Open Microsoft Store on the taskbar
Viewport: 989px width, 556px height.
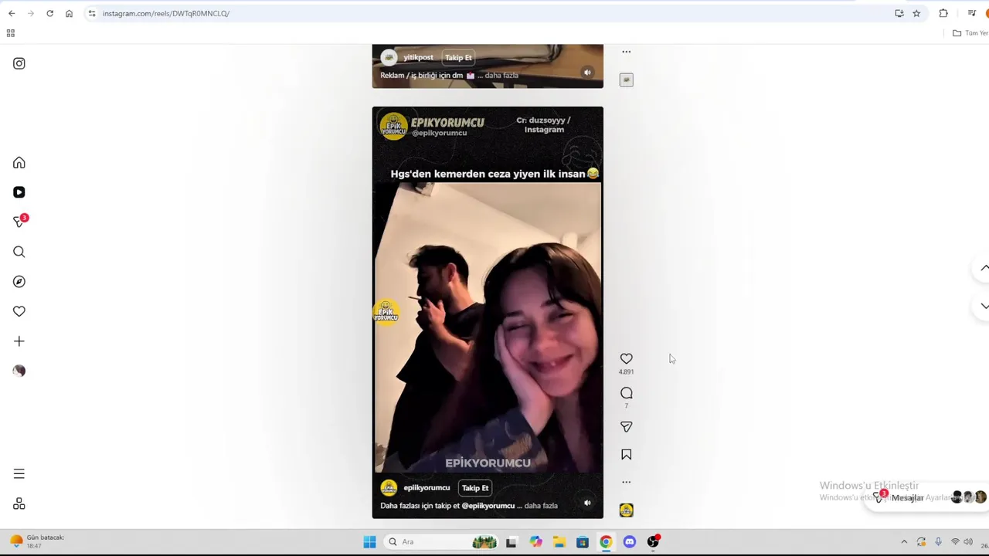click(x=583, y=542)
